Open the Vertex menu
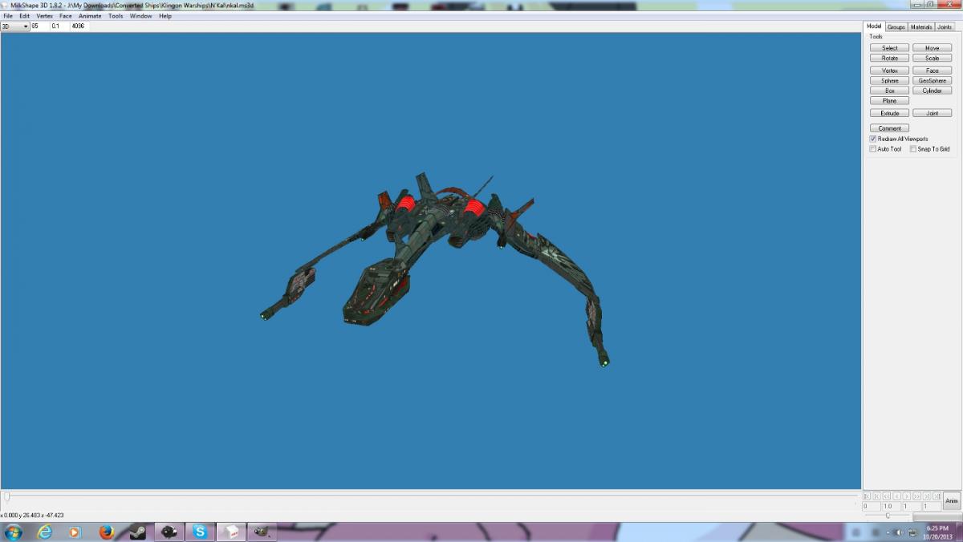This screenshot has height=542, width=963. coord(45,16)
